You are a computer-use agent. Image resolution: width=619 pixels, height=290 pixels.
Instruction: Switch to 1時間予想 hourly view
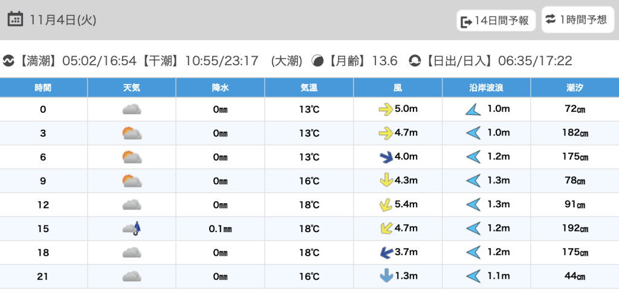coord(575,19)
